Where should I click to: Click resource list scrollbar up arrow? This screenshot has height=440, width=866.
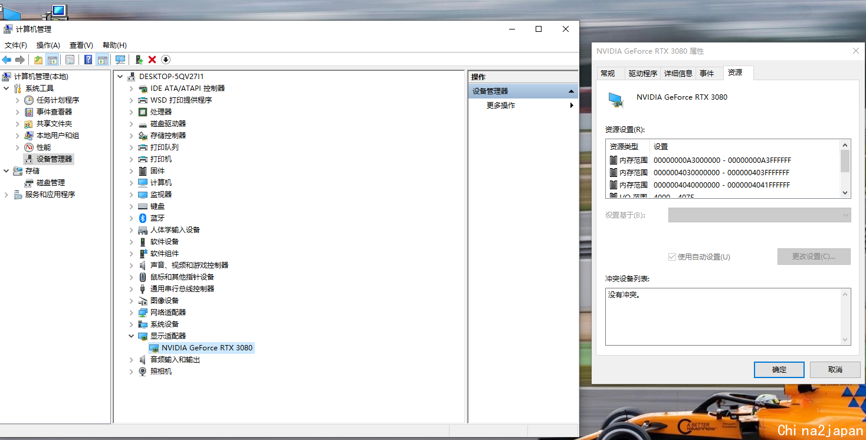click(845, 145)
